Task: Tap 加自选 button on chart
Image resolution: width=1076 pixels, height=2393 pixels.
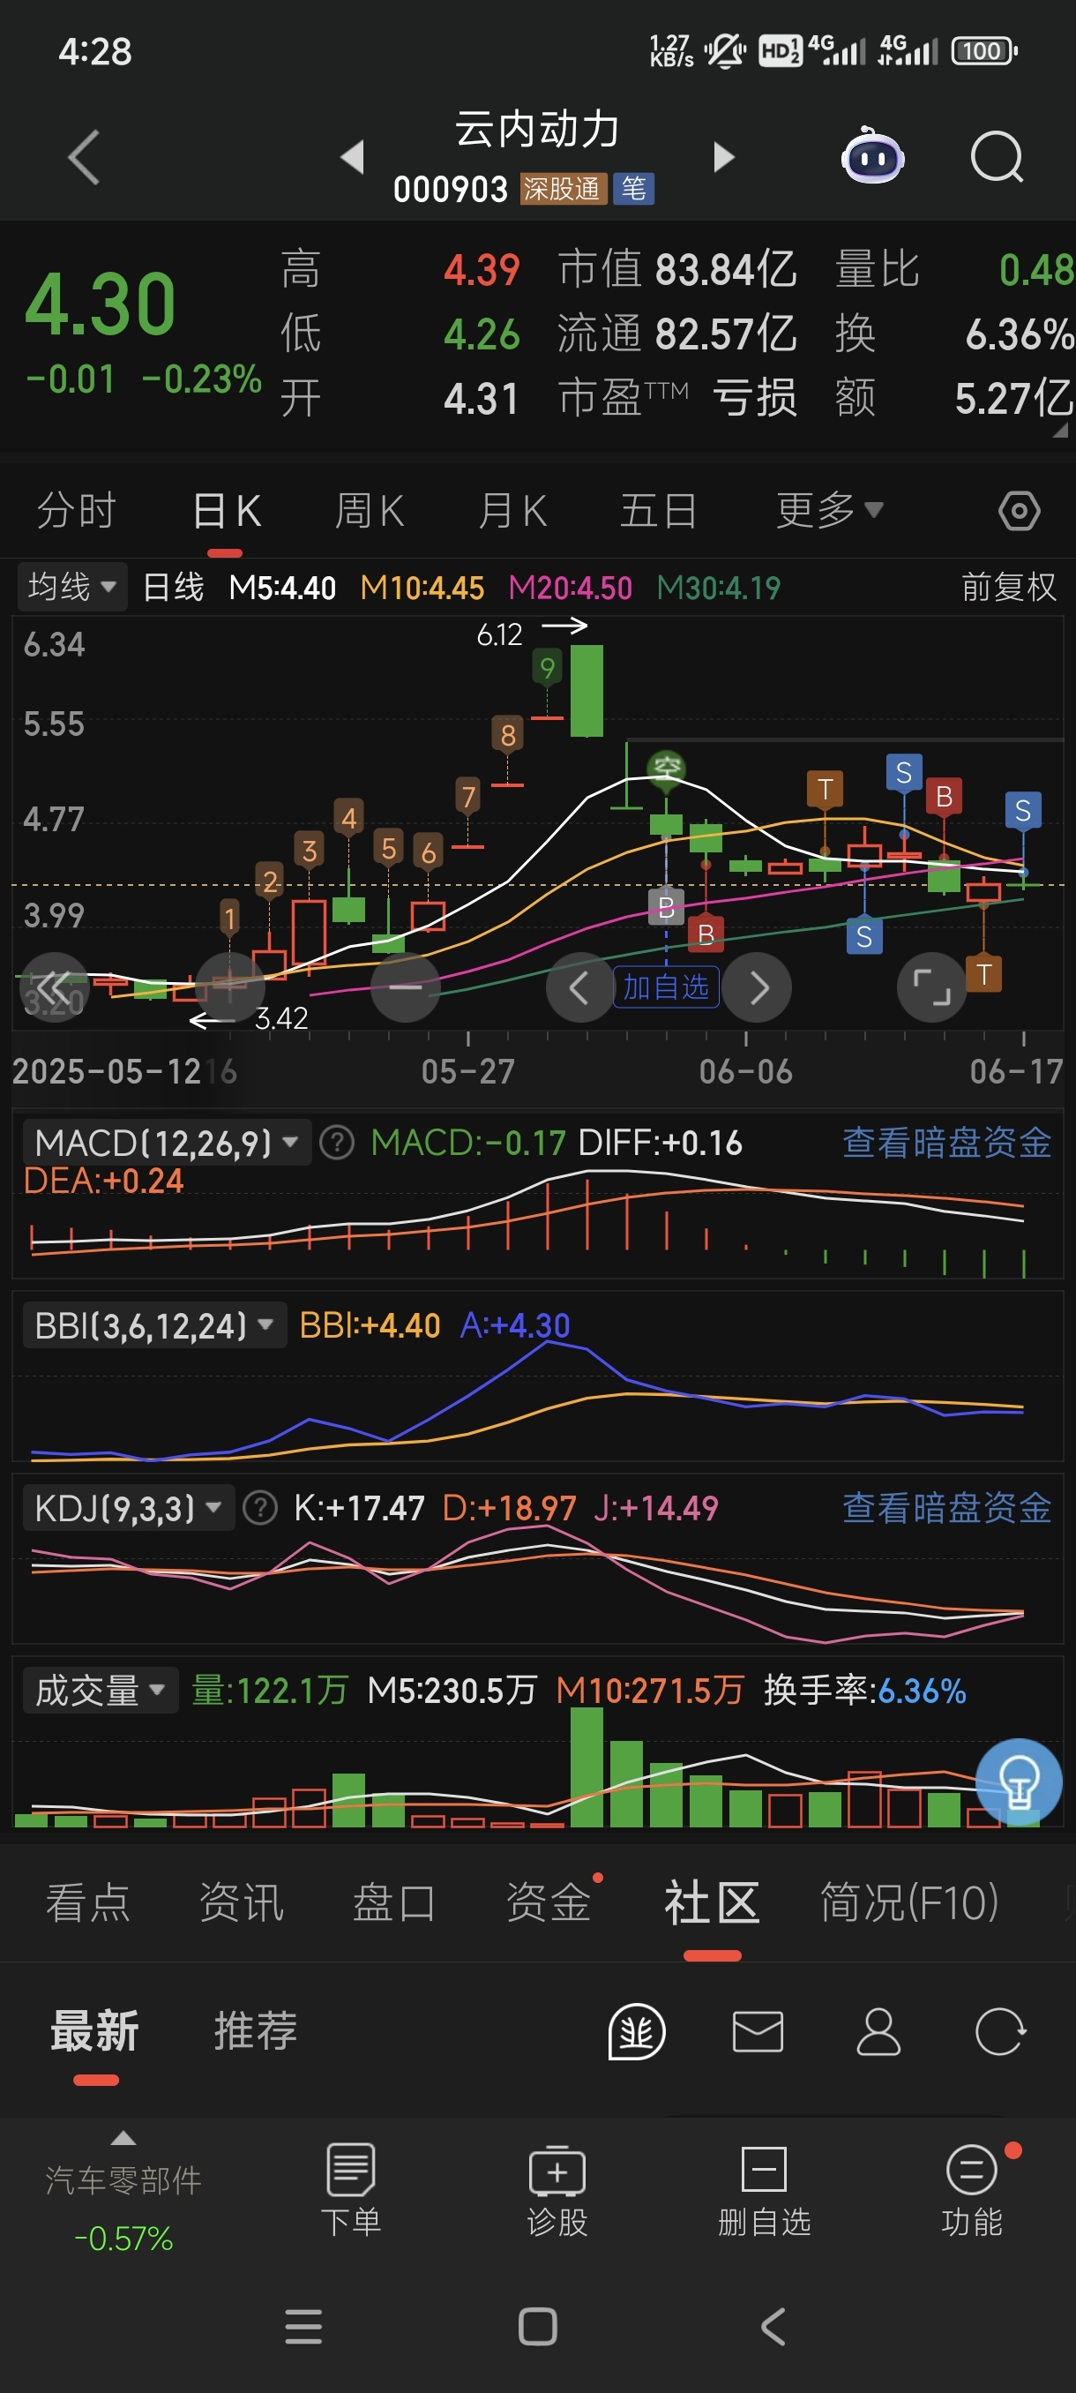Action: pos(666,986)
